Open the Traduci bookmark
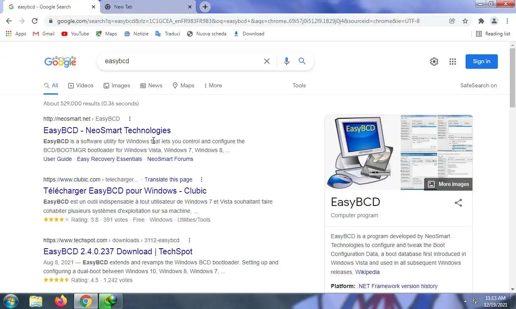This screenshot has height=309, width=516. click(x=168, y=34)
